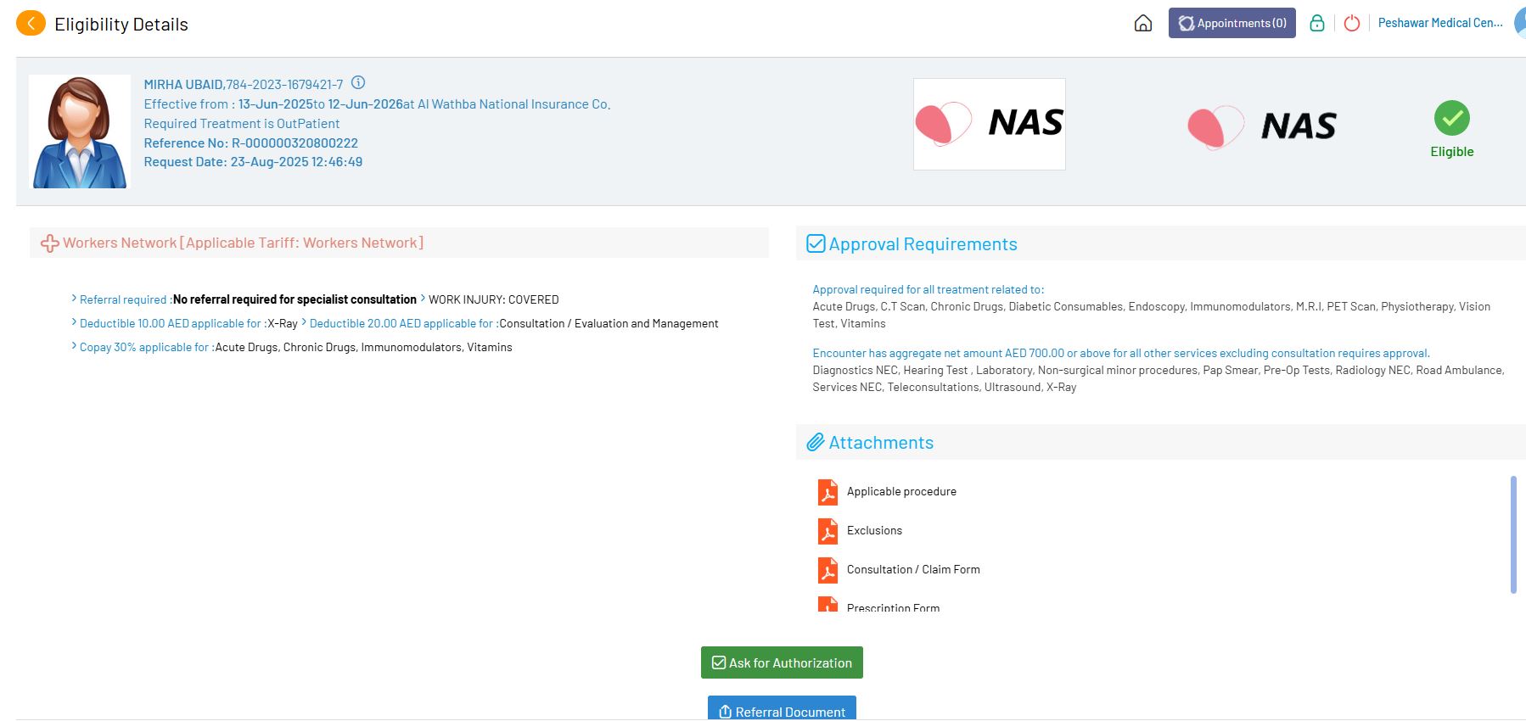Open the Exclusions attachment link
This screenshot has height=721, width=1526.
tap(874, 531)
